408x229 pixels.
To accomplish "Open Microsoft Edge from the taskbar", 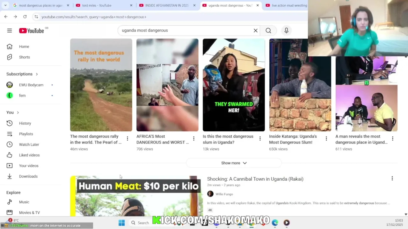I will tap(275, 223).
